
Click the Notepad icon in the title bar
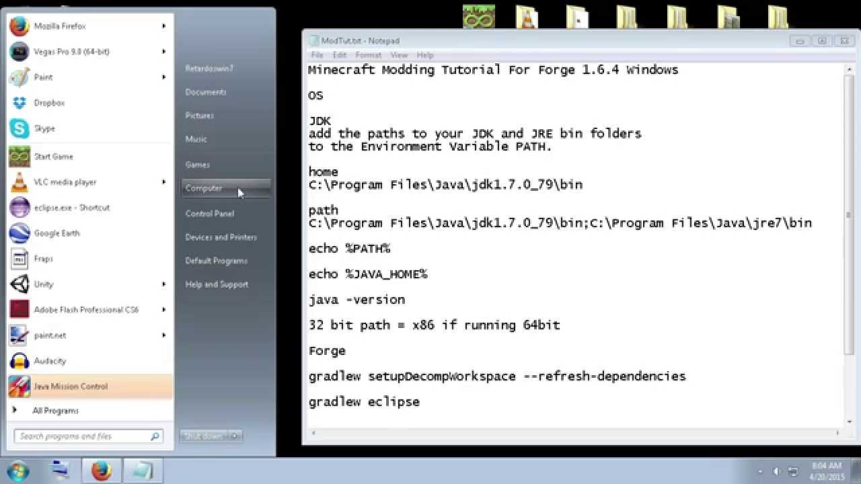coord(313,41)
